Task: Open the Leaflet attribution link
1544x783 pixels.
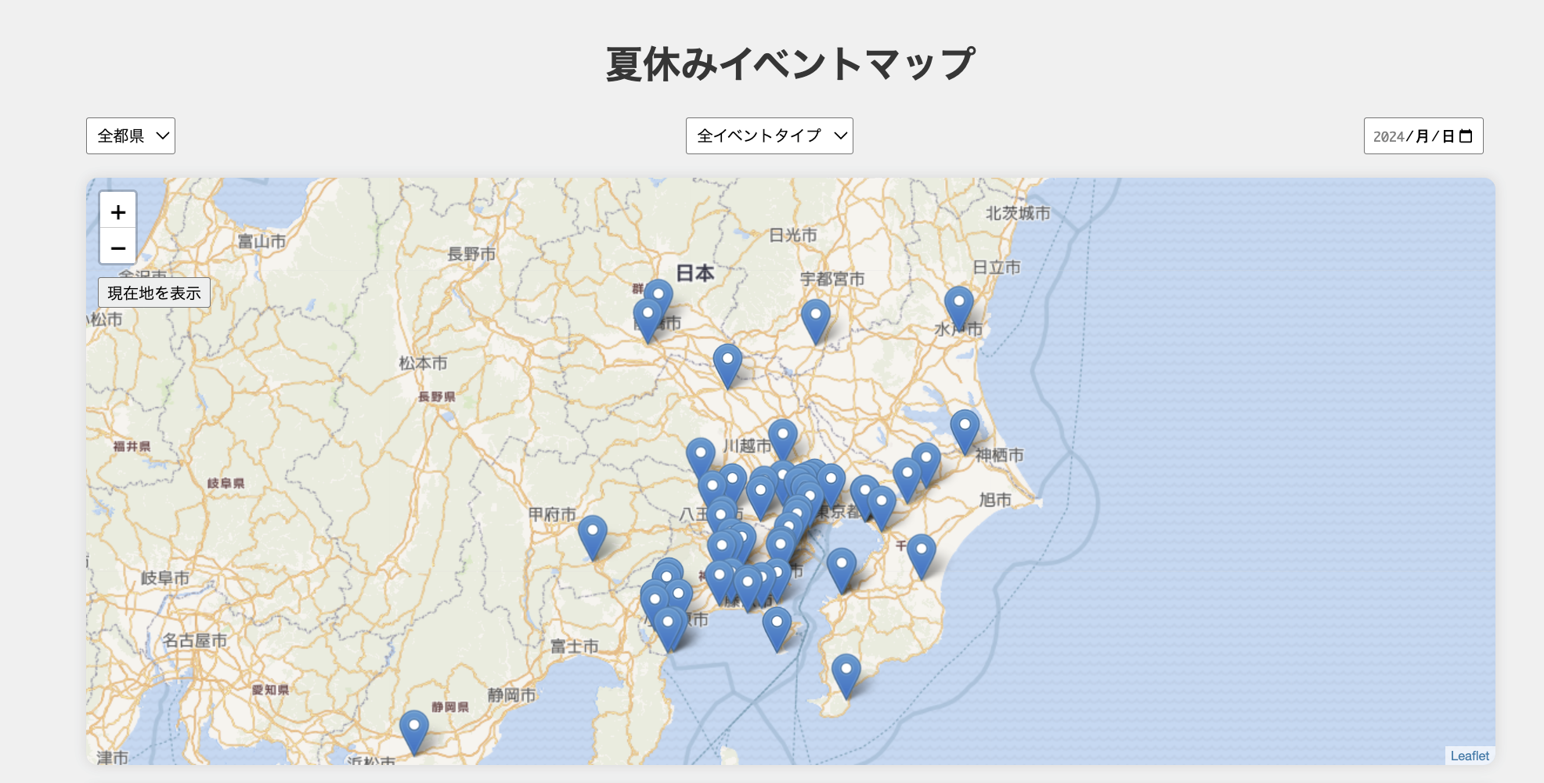Action: (1470, 756)
